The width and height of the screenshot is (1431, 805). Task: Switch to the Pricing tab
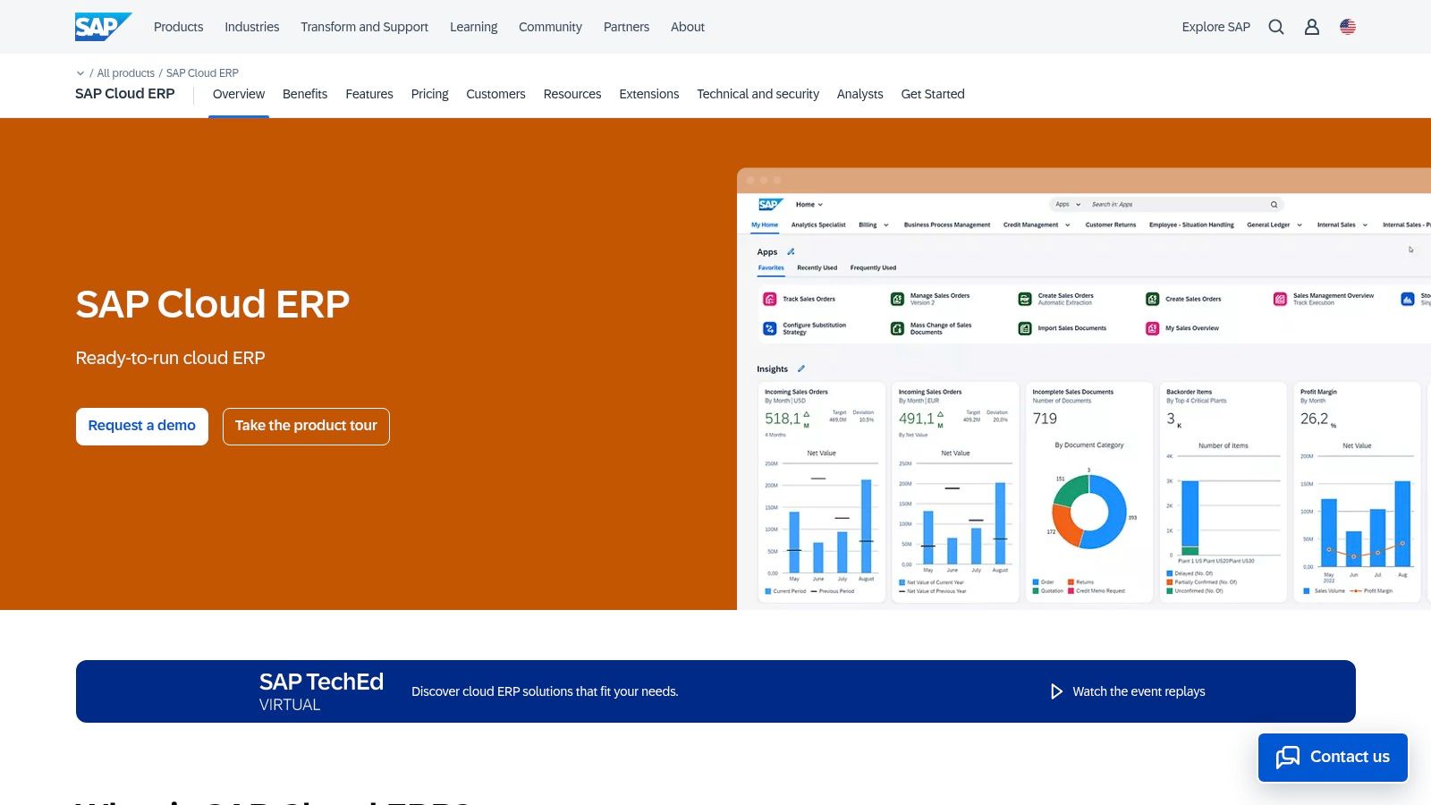[x=429, y=94]
